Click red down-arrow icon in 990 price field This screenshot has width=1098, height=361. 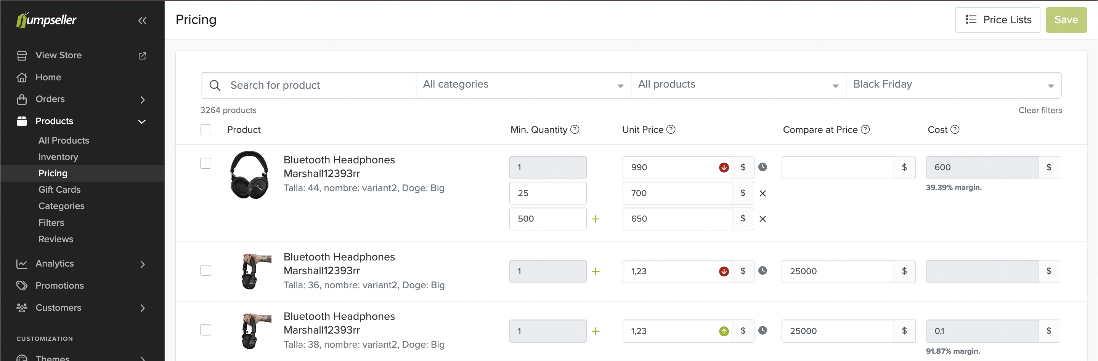point(723,168)
